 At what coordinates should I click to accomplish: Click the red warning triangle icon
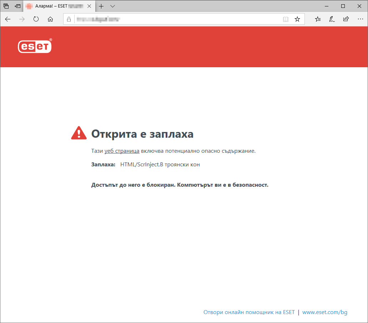coord(79,132)
